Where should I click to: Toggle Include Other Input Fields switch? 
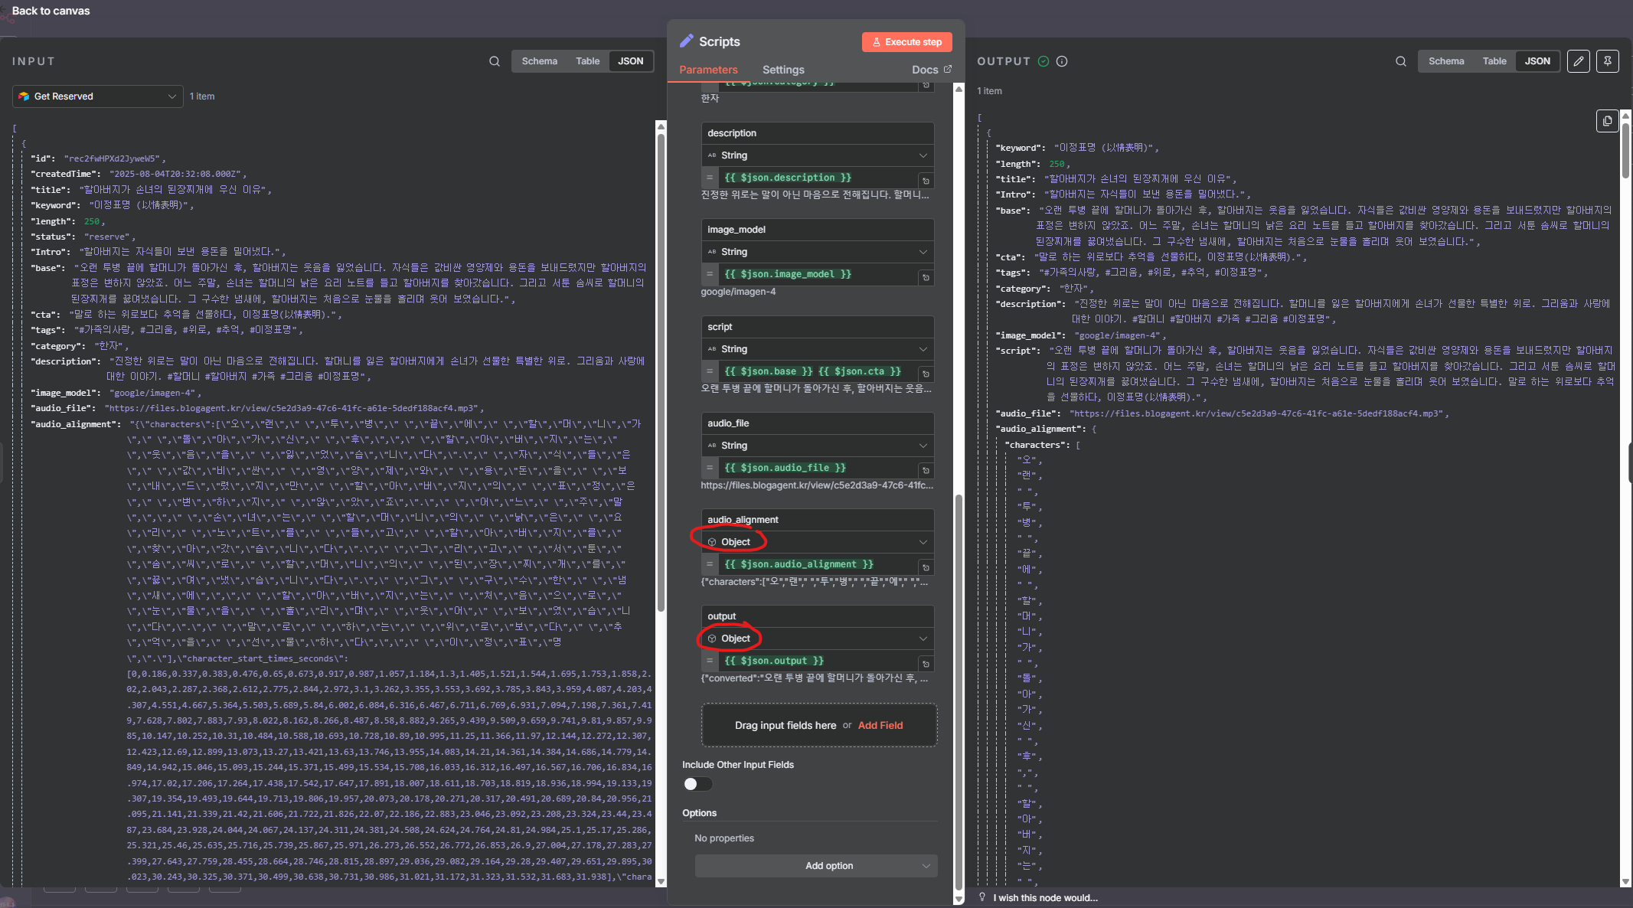point(697,784)
